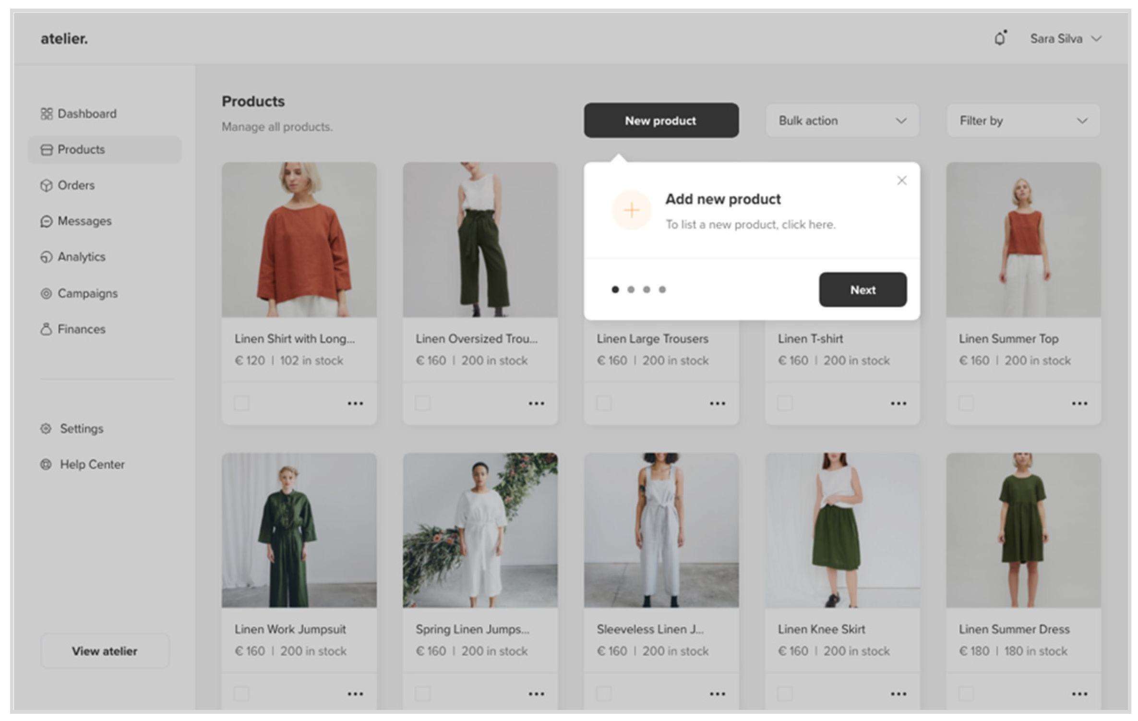This screenshot has width=1138, height=721.
Task: Expand the Filter by dropdown
Action: (1023, 121)
